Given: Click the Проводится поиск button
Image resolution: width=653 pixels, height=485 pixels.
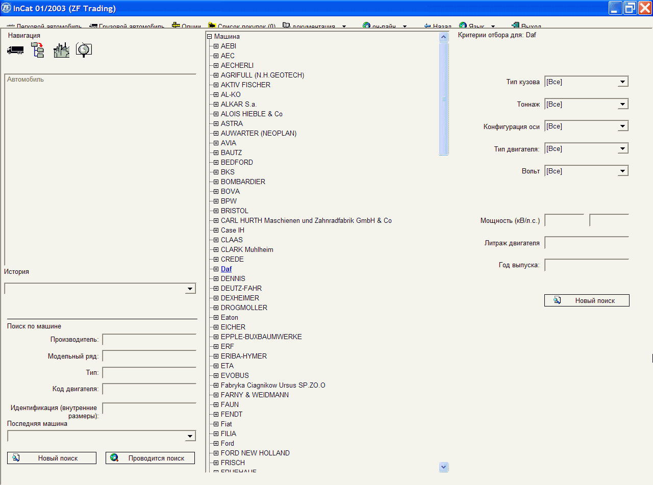Looking at the screenshot, I should [150, 458].
